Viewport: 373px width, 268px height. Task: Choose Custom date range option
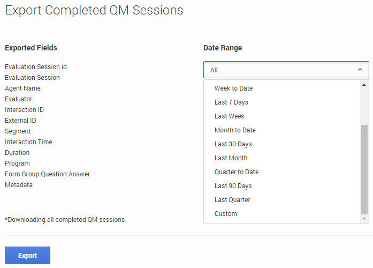pyautogui.click(x=226, y=214)
